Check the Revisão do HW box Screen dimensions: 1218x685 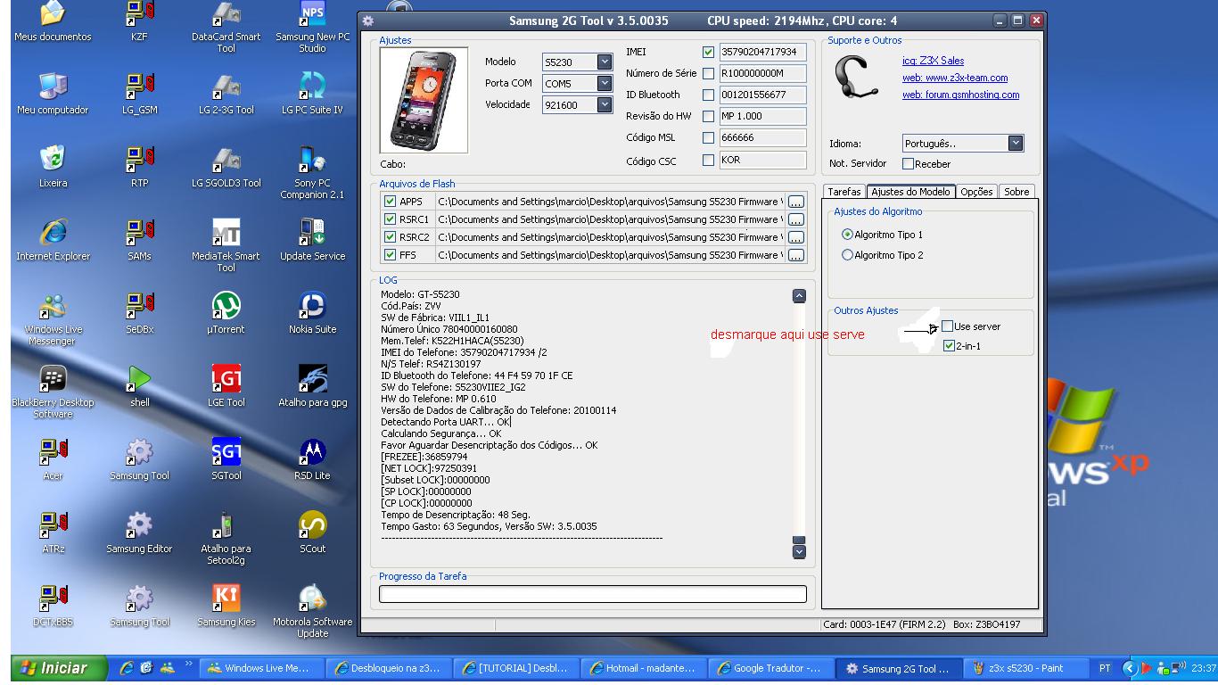708,116
